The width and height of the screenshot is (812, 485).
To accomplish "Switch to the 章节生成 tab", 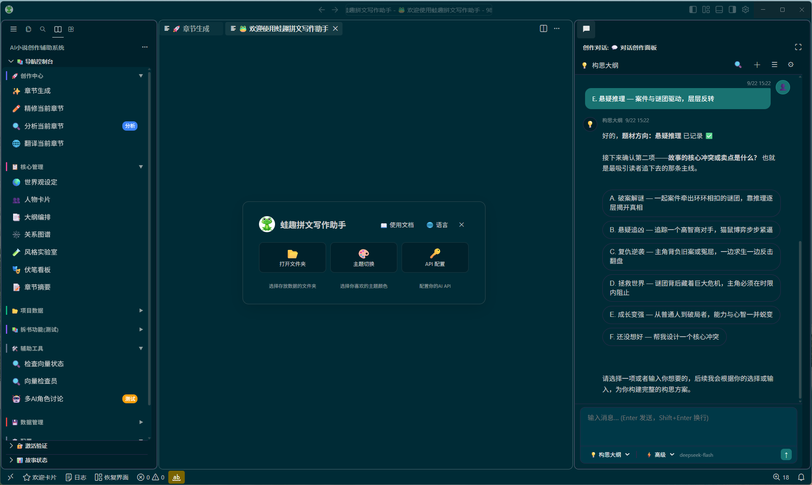I will click(x=192, y=29).
